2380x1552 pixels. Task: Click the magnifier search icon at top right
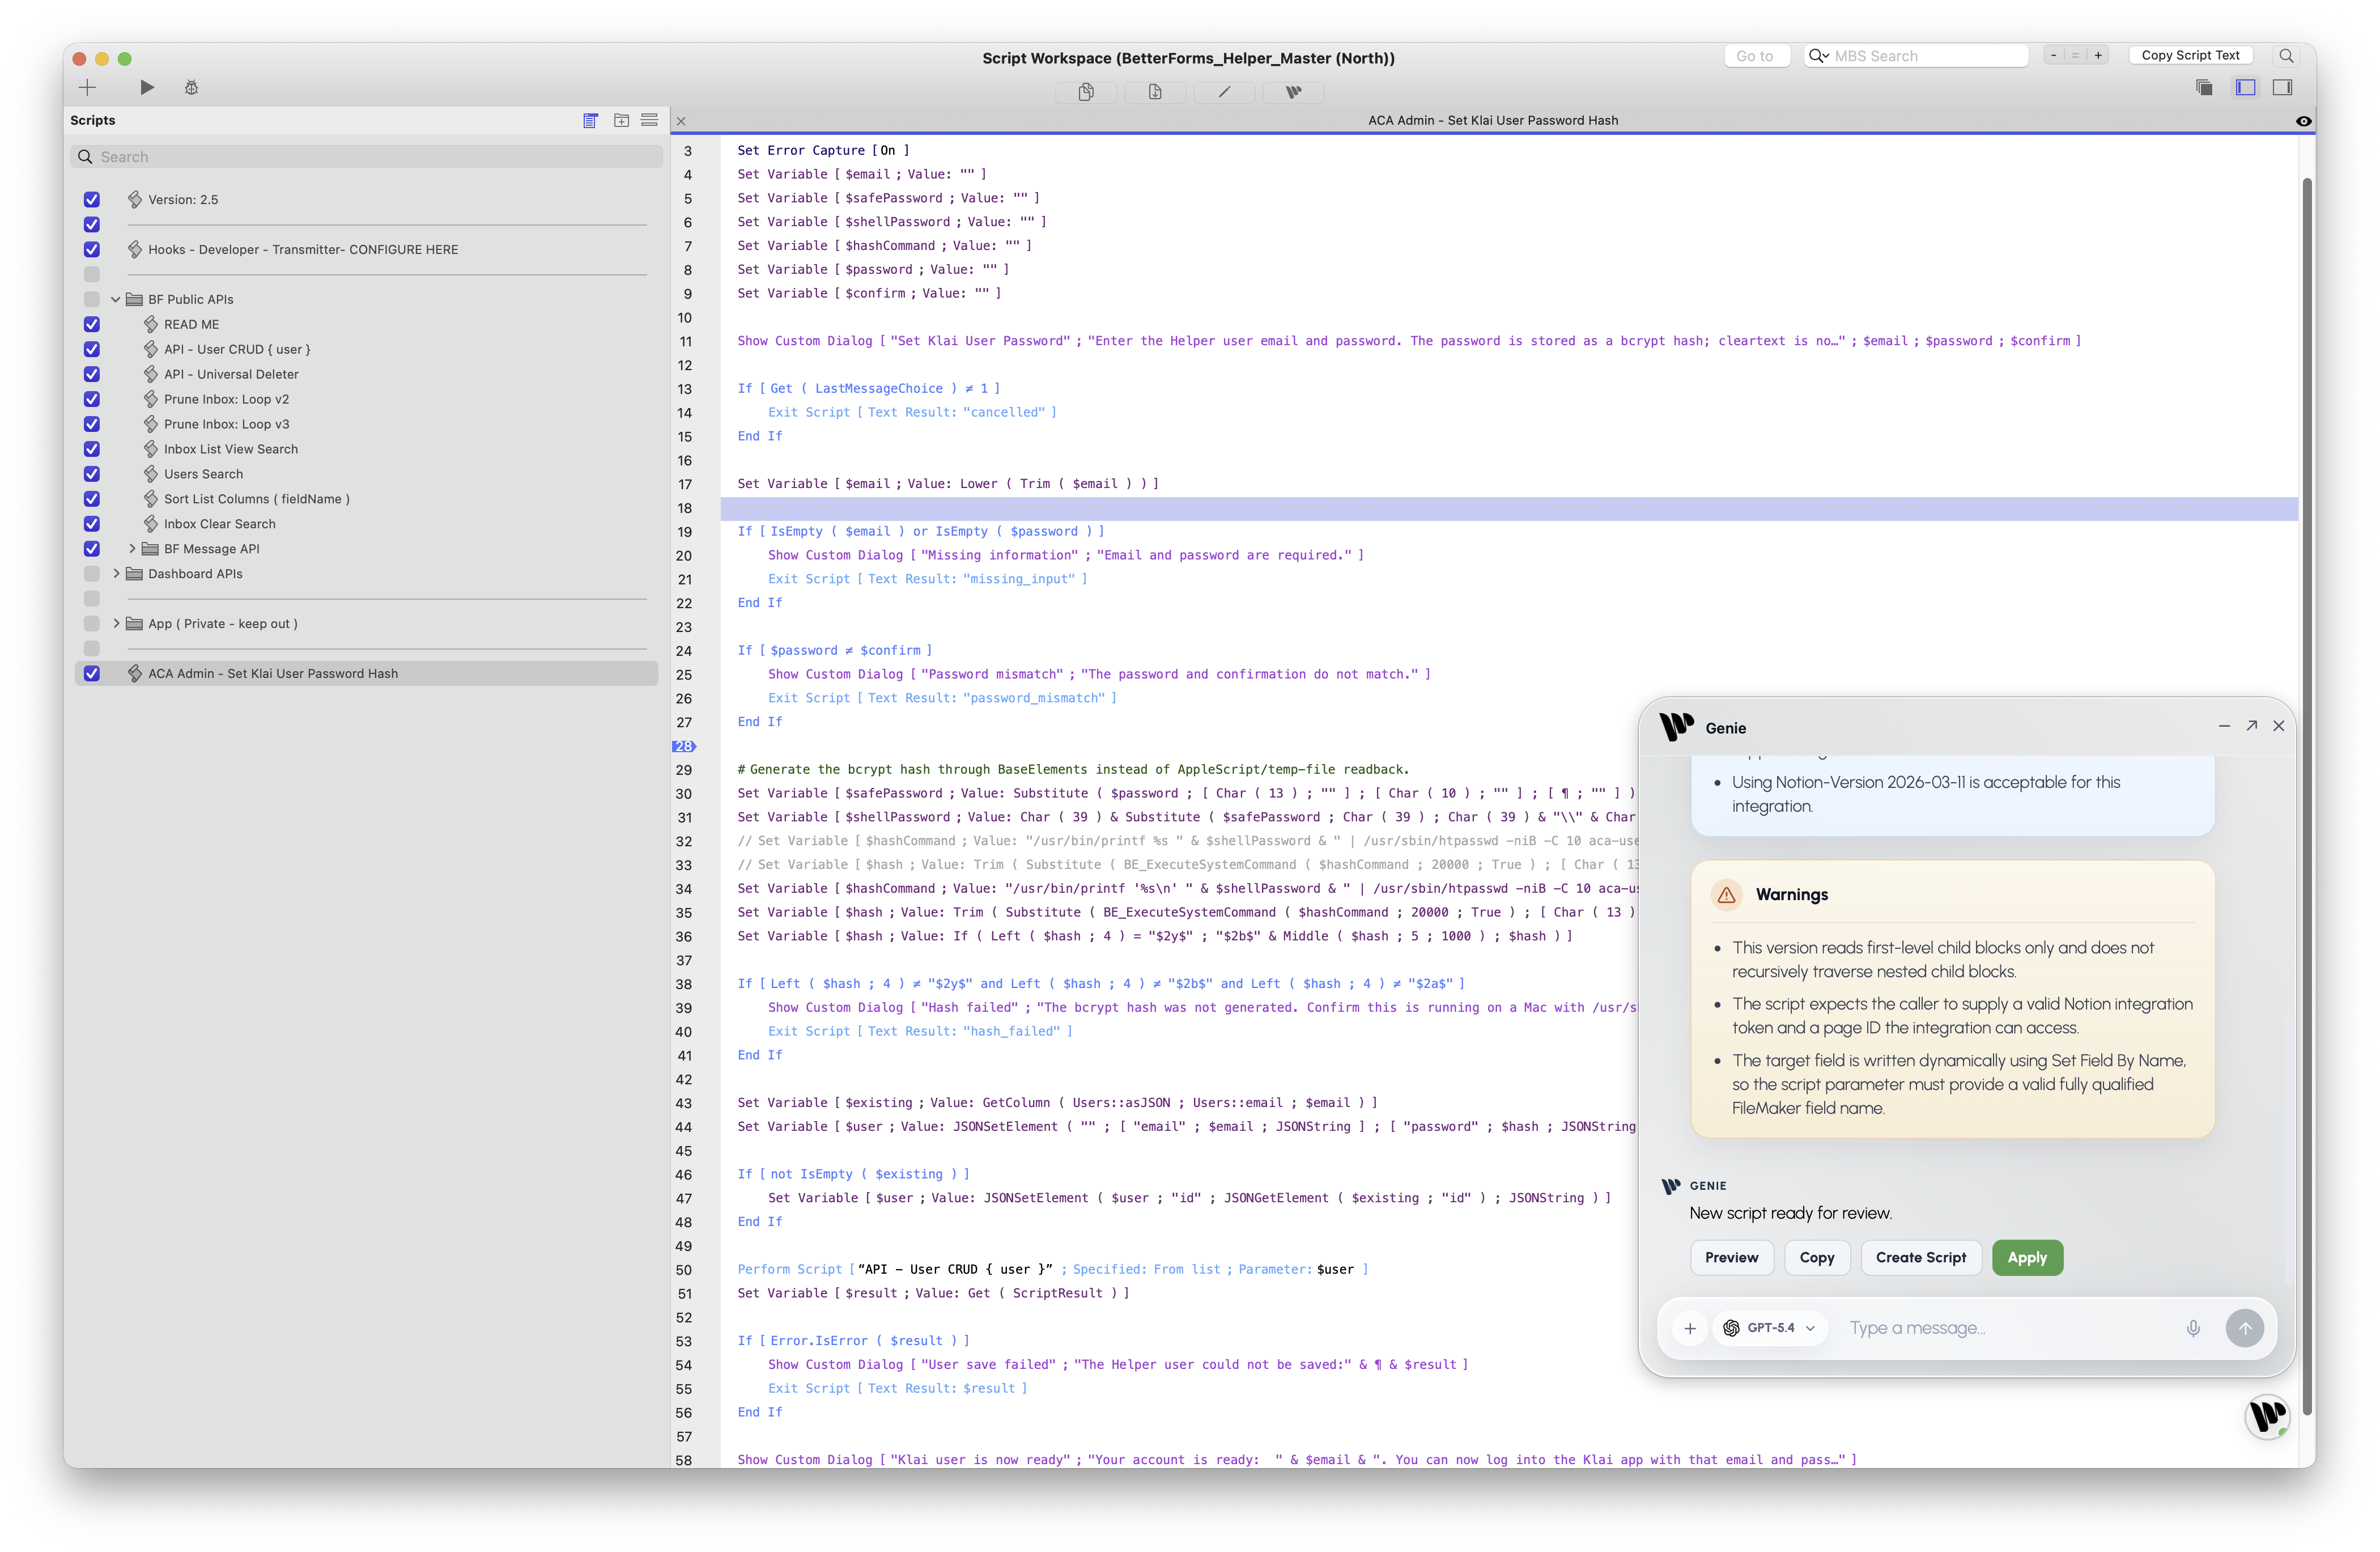[x=2286, y=56]
